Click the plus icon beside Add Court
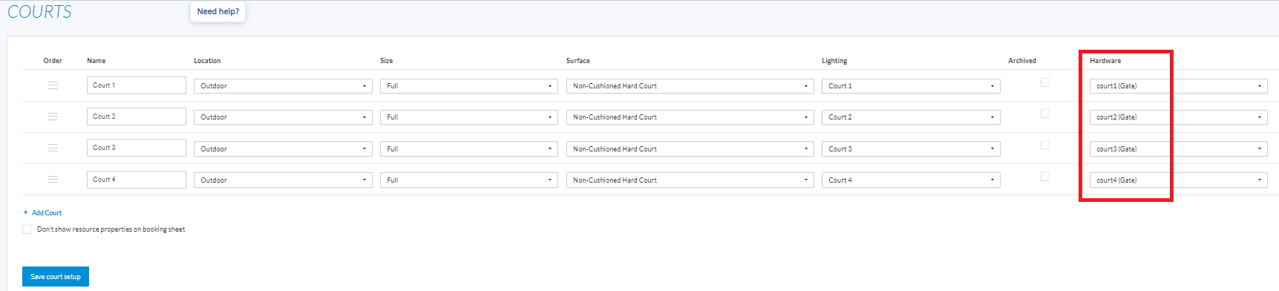The height and width of the screenshot is (291, 1279). [x=25, y=212]
